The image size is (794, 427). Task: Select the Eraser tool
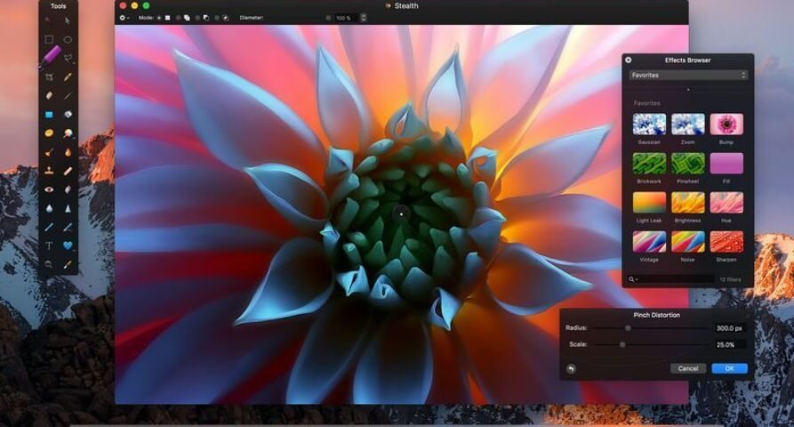[x=49, y=96]
